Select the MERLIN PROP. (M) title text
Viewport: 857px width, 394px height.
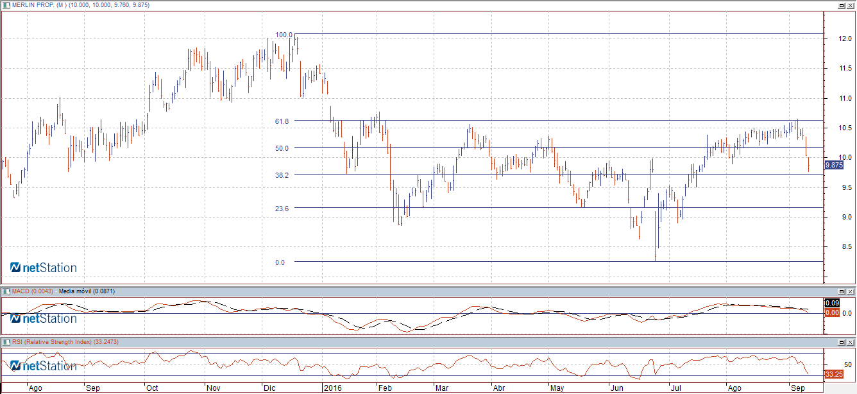tap(38, 4)
